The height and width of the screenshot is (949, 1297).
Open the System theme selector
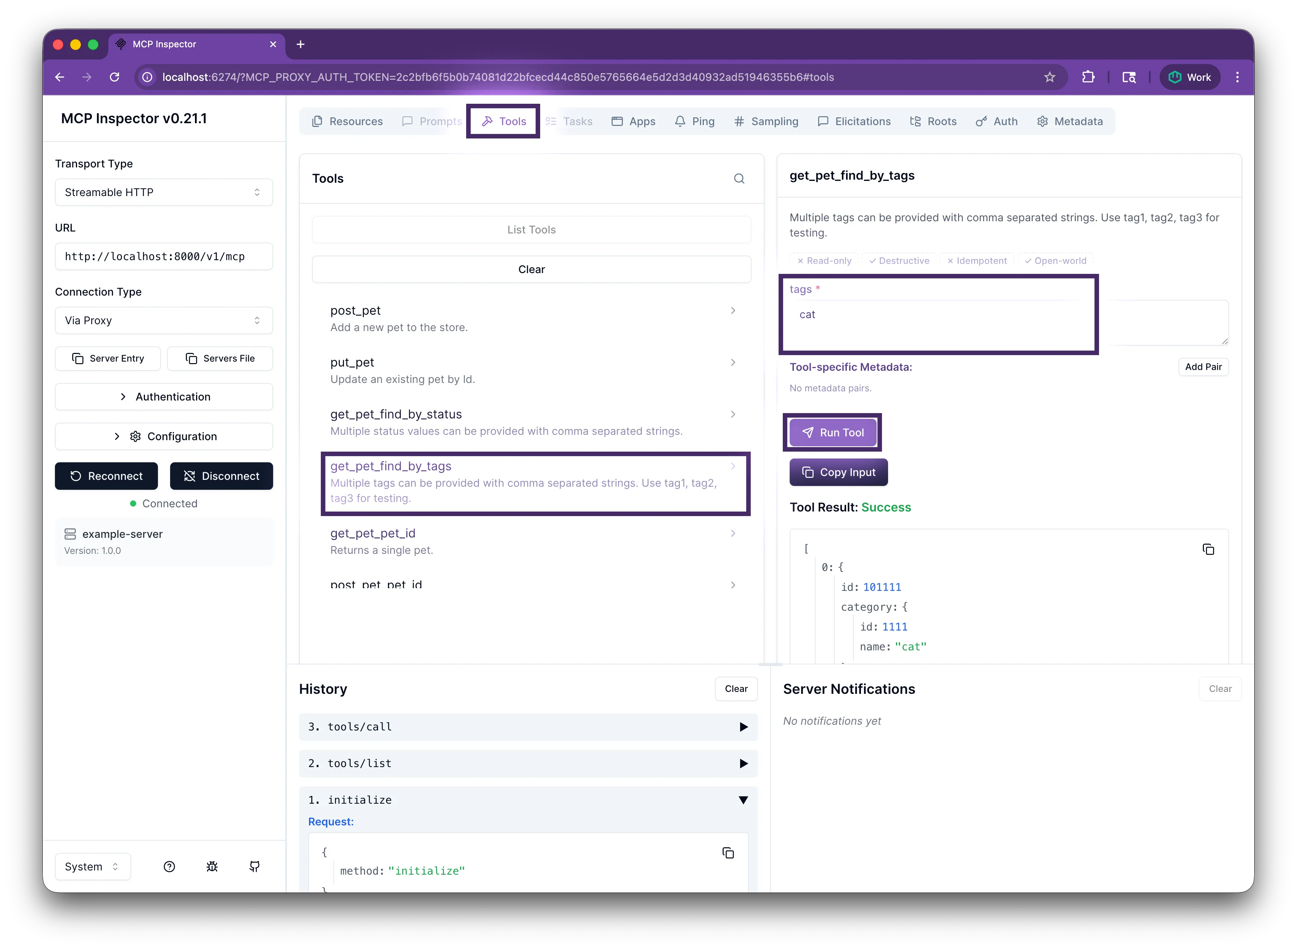click(92, 866)
